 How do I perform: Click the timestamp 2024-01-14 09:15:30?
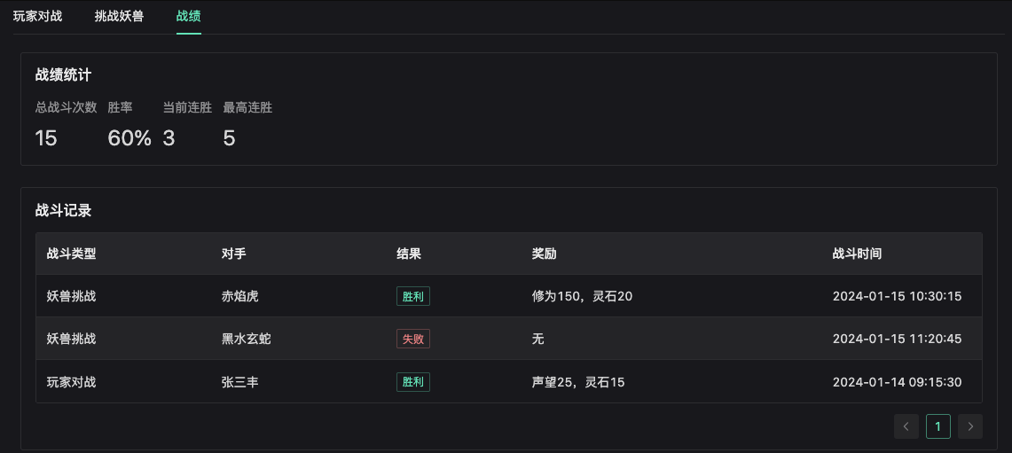(897, 382)
